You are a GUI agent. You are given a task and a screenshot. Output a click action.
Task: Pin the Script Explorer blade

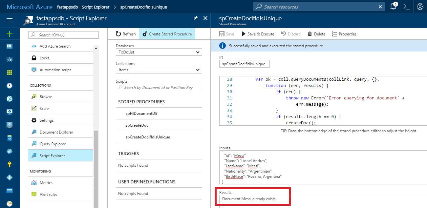tap(195, 18)
